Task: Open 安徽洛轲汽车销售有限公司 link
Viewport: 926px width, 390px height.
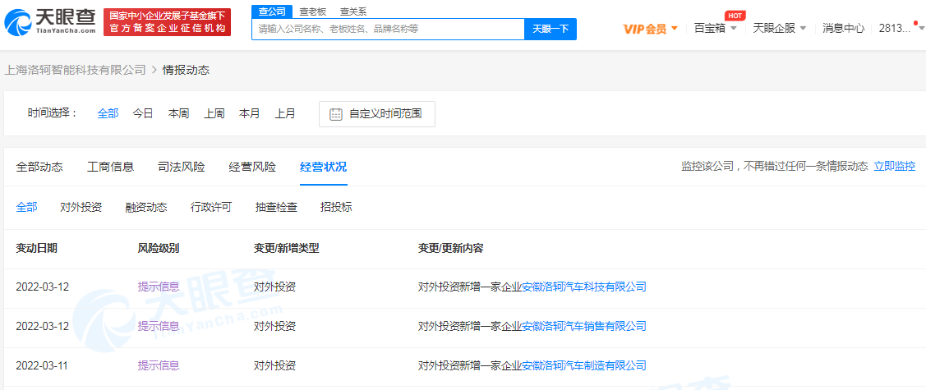Action: coord(584,326)
